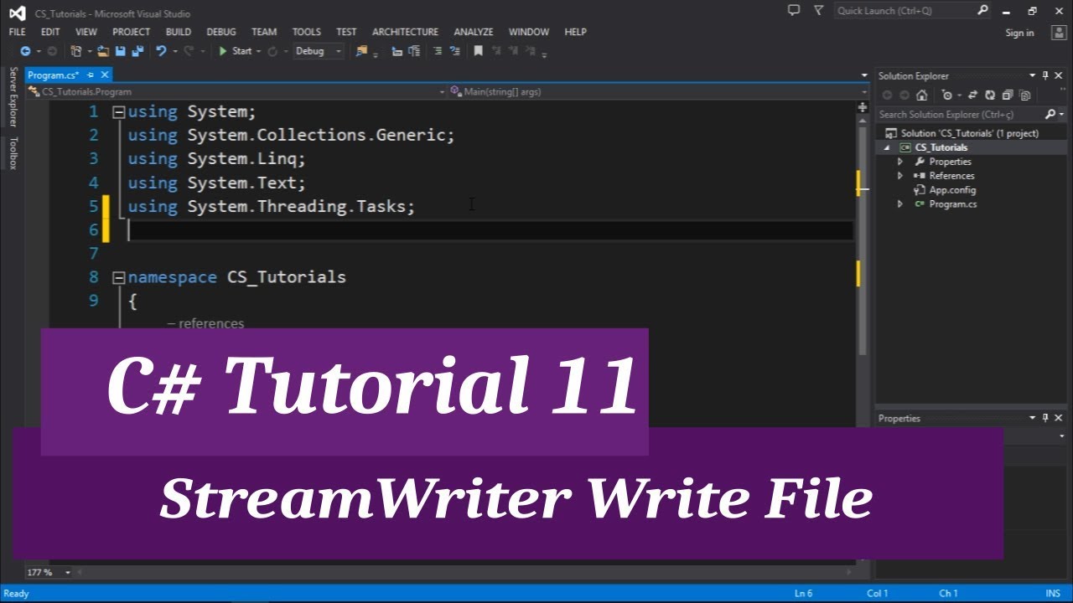This screenshot has height=603, width=1073.
Task: Click the Find in Files toolbar icon
Action: click(361, 51)
